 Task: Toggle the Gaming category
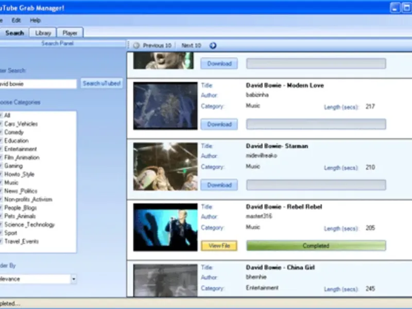coord(13,166)
